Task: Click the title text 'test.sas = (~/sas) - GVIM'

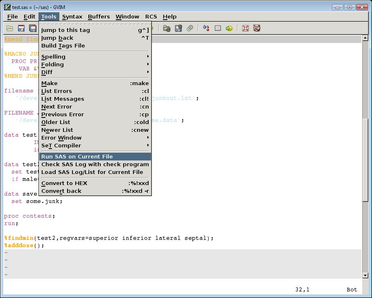Action: coord(38,7)
